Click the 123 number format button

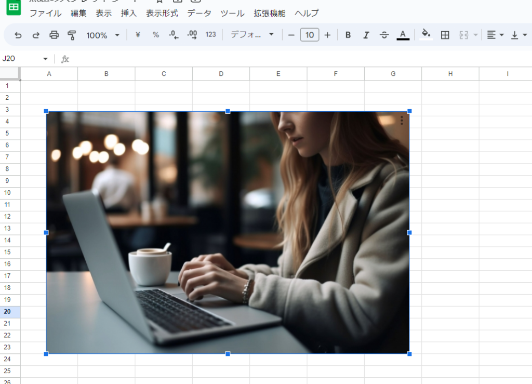pos(210,35)
